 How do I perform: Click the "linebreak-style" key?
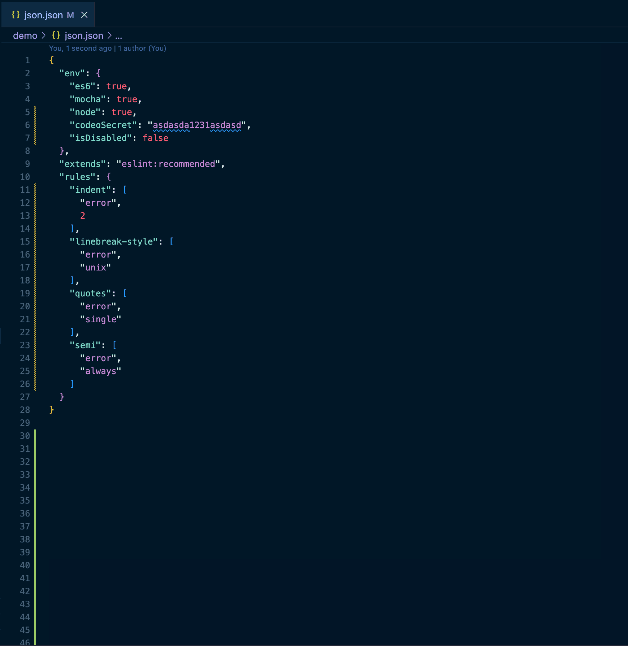click(114, 242)
